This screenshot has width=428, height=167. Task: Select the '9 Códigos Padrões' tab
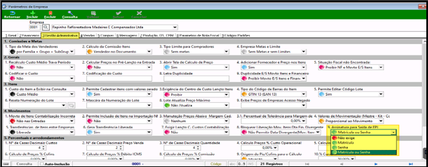[x=236, y=35]
